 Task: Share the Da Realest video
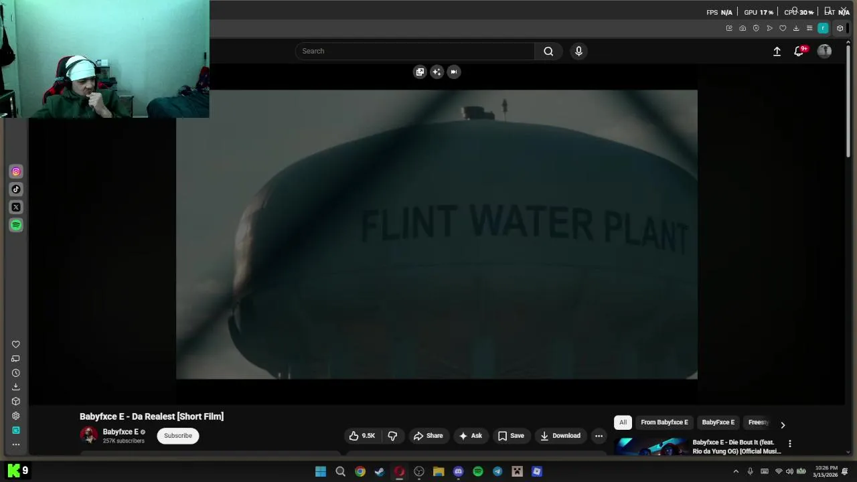pos(428,436)
